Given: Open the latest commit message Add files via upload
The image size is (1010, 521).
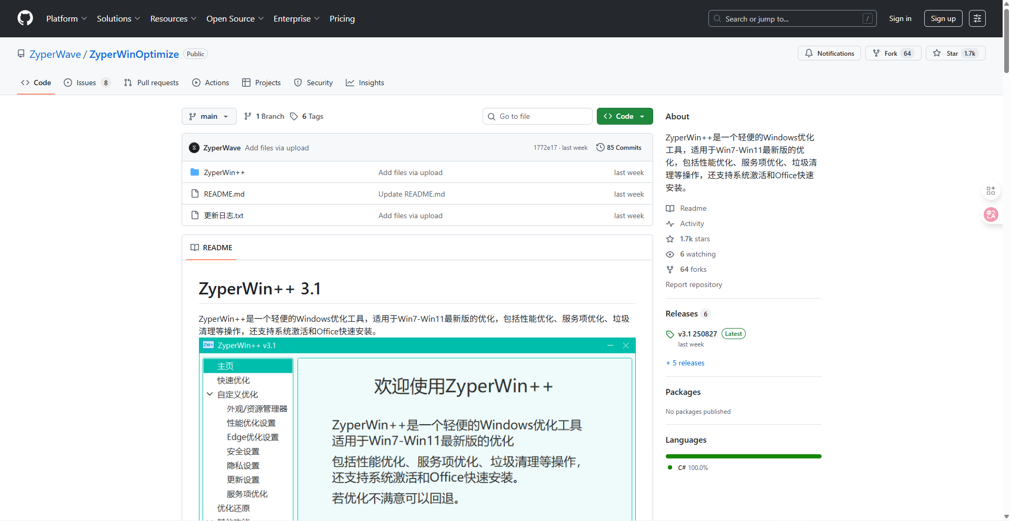Looking at the screenshot, I should tap(277, 148).
